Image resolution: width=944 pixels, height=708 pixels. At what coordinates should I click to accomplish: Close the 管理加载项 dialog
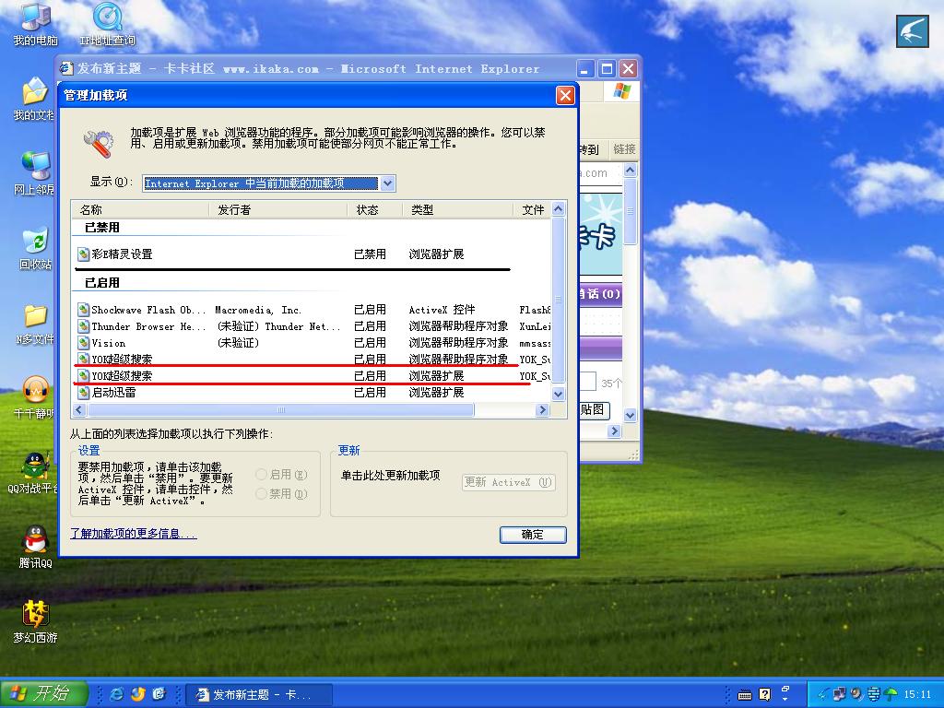coord(565,95)
